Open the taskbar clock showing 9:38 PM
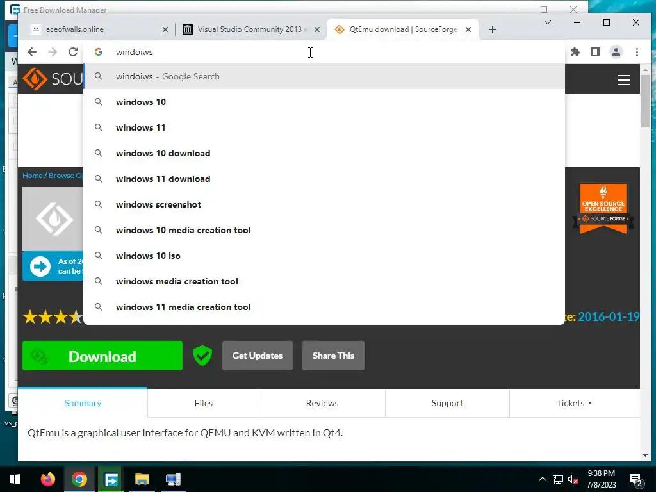The height and width of the screenshot is (492, 656). (x=602, y=479)
